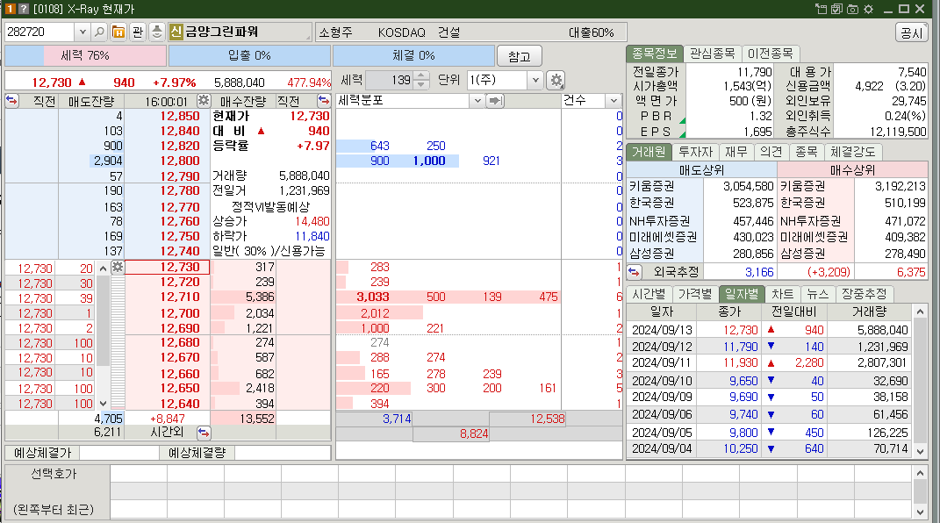This screenshot has height=523, width=940.
Task: Click the daily table scroll-down arrow
Action: 920,451
